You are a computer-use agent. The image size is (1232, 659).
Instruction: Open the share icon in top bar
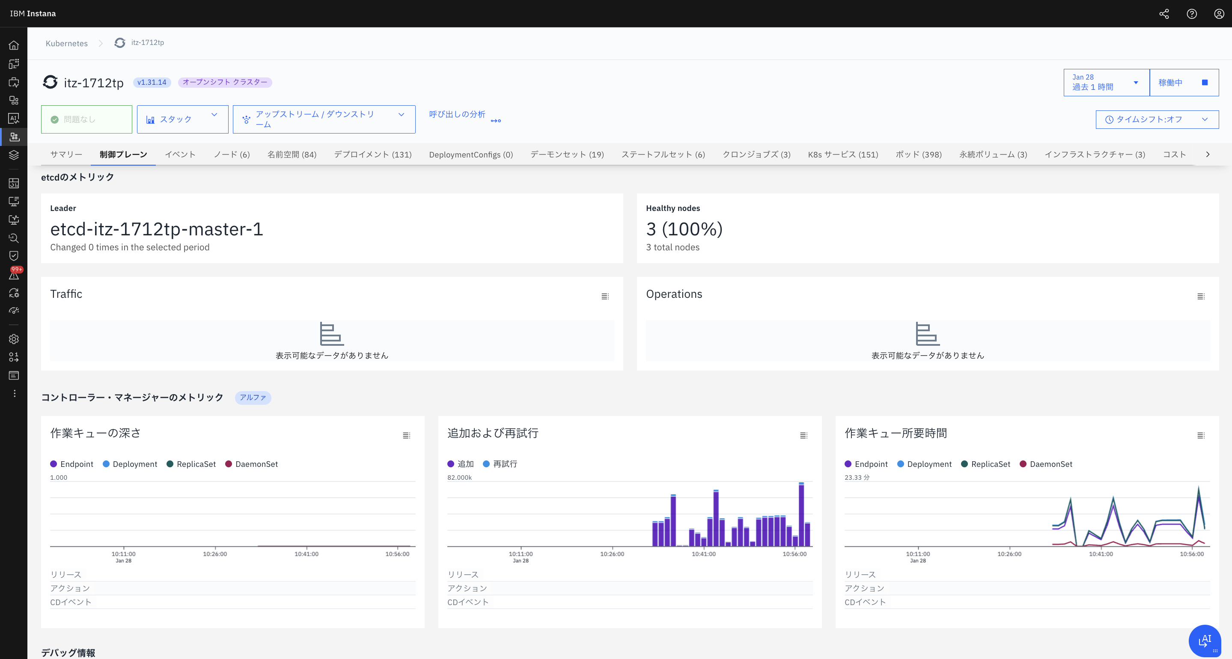[x=1164, y=14]
